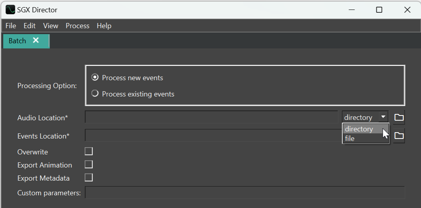Viewport: 421px width, 208px height.
Task: Open the Edit menu
Action: (29, 26)
